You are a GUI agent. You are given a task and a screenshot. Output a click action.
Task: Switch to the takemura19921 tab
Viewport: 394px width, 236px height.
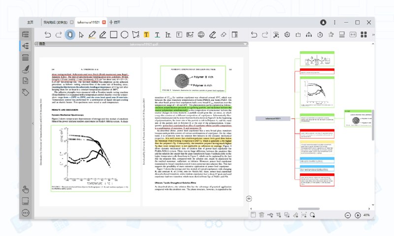coord(89,22)
